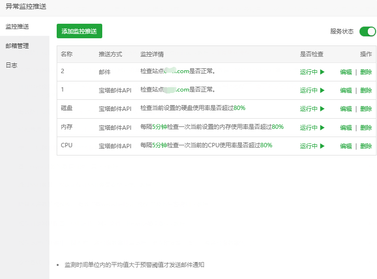The height and width of the screenshot is (279, 377).
Task: Open the 邮箱管理 tab
Action: 17,46
